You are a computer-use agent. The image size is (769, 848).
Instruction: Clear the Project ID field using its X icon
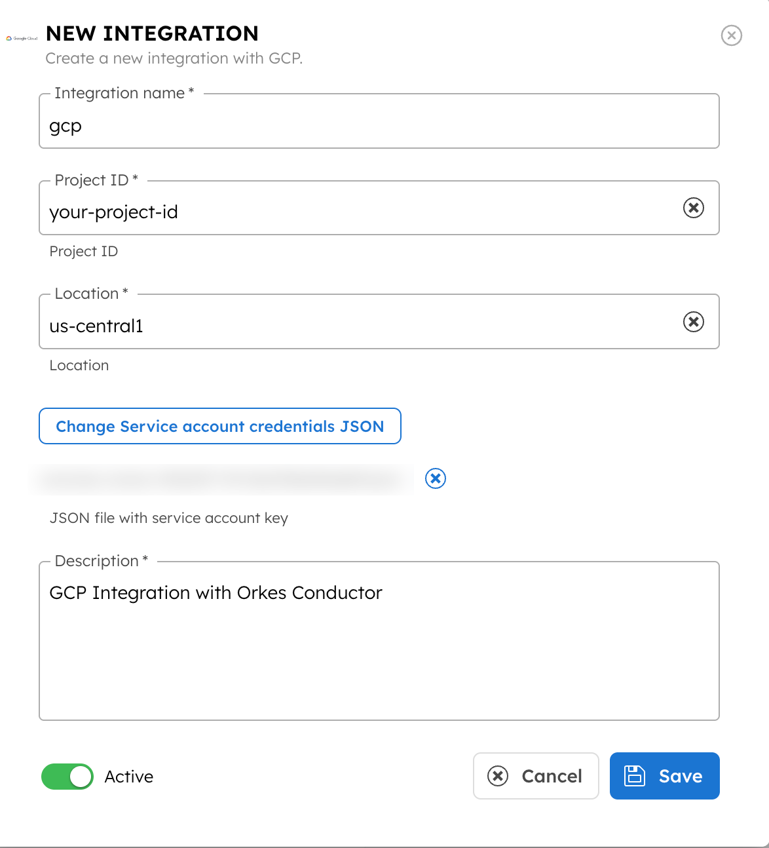pos(693,208)
